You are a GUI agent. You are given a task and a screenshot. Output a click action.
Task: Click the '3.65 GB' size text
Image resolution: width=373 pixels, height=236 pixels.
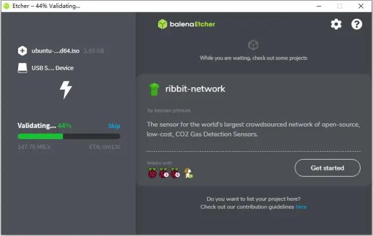[x=94, y=51]
